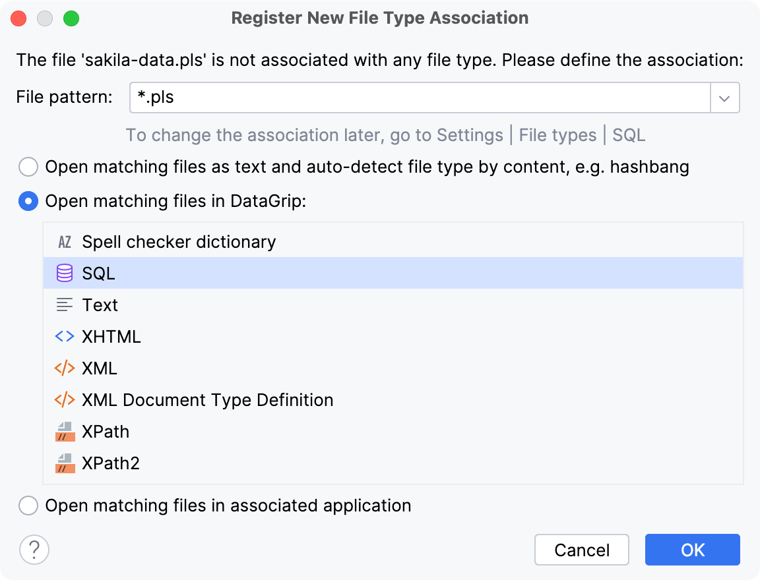Screen dimensions: 760x580
Task: Click the XPath file type icon
Action: pos(64,431)
